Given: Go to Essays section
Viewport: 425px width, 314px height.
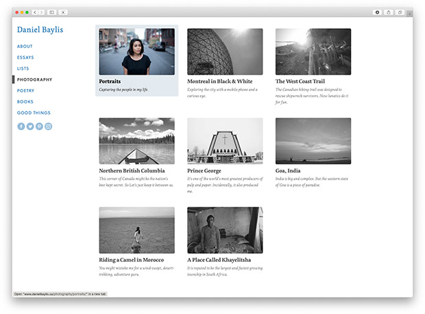Looking at the screenshot, I should click(25, 57).
